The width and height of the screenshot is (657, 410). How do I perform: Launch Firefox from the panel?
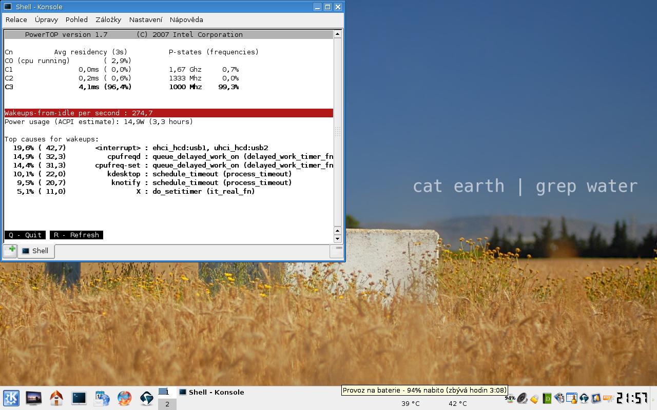pos(124,398)
